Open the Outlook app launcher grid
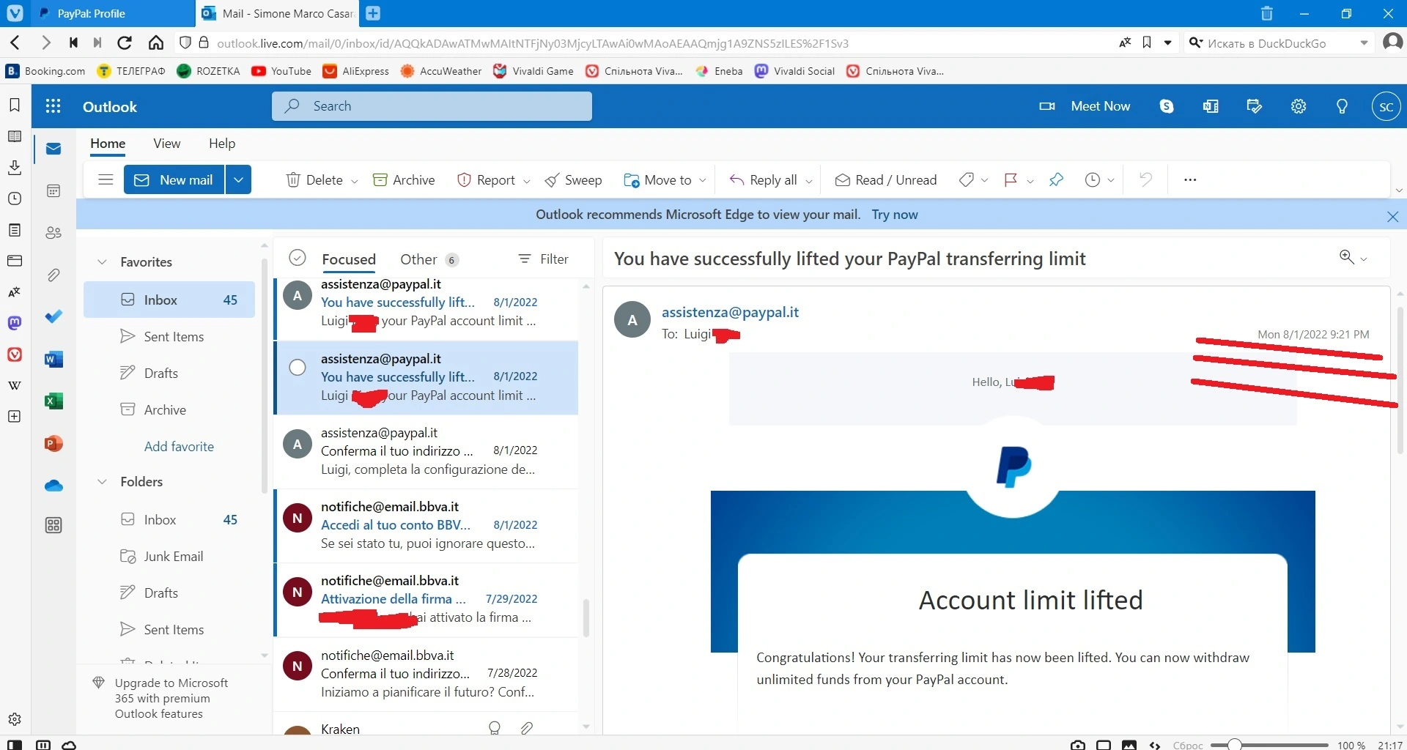This screenshot has height=750, width=1407. point(53,106)
